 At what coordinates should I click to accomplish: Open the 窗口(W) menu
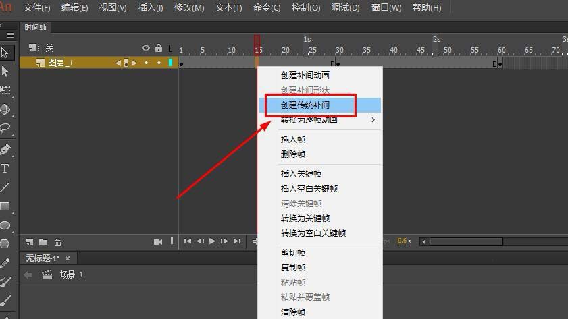[386, 7]
